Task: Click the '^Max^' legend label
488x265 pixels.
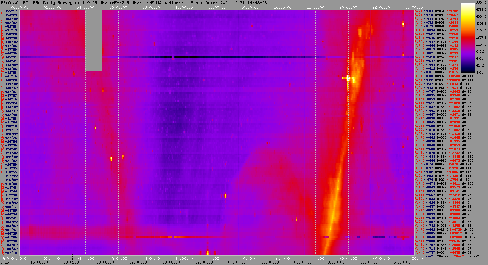Action: tap(459, 257)
